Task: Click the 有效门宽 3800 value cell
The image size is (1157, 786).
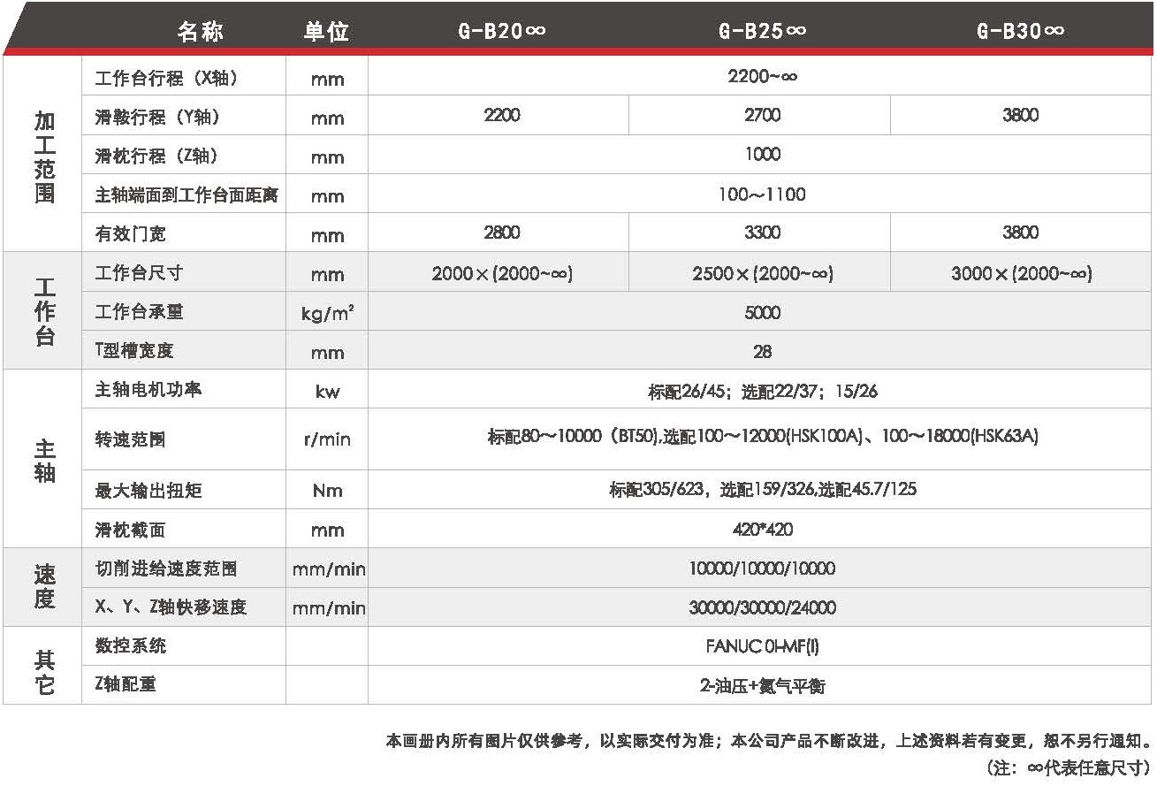Action: [x=1019, y=233]
